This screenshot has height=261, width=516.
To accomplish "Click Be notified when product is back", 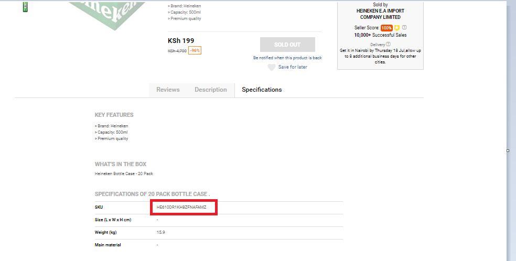I will [x=287, y=58].
